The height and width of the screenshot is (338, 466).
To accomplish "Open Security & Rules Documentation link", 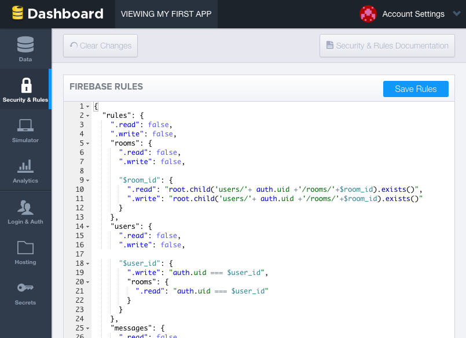I will click(387, 46).
